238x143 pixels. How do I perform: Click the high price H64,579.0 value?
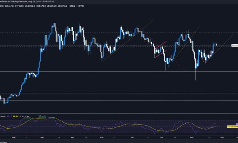(41, 6)
